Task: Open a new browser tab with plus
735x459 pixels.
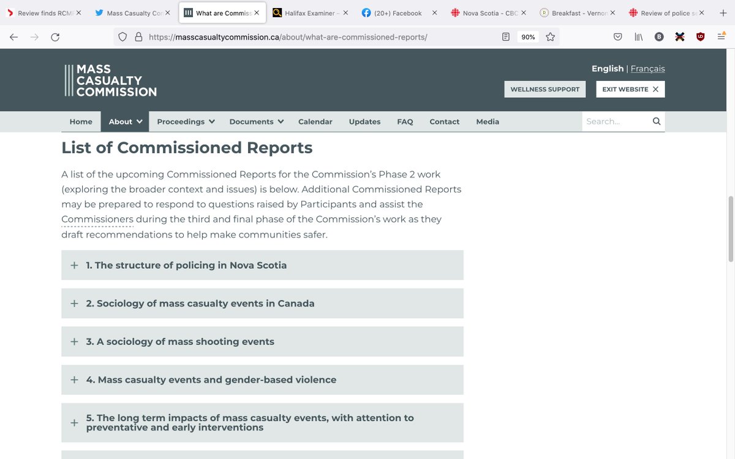Action: pos(723,12)
